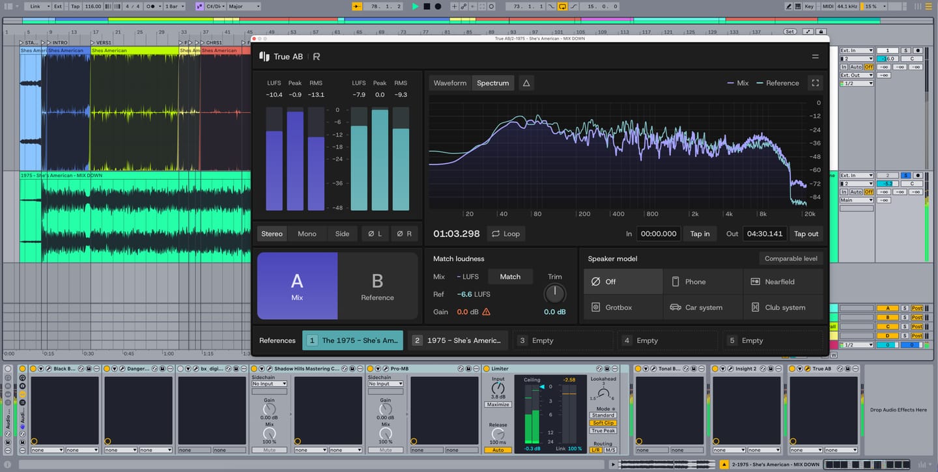938x472 pixels.
Task: Click the delta triangle button beside Spectrum
Action: pos(526,83)
